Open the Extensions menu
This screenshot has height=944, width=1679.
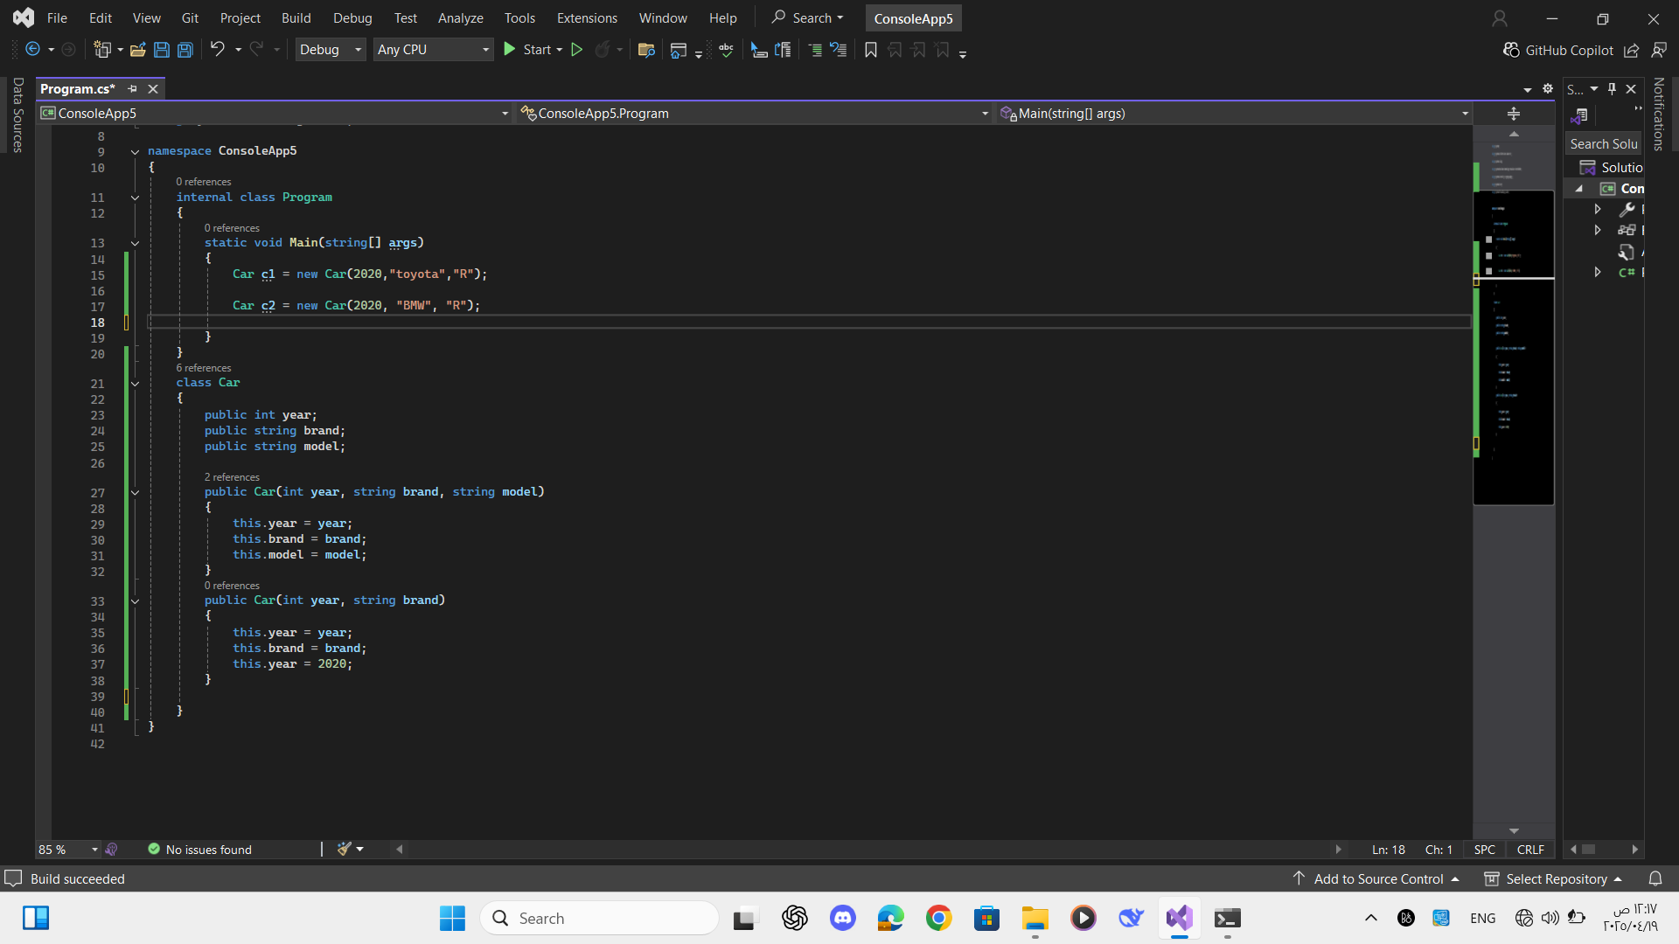[587, 17]
